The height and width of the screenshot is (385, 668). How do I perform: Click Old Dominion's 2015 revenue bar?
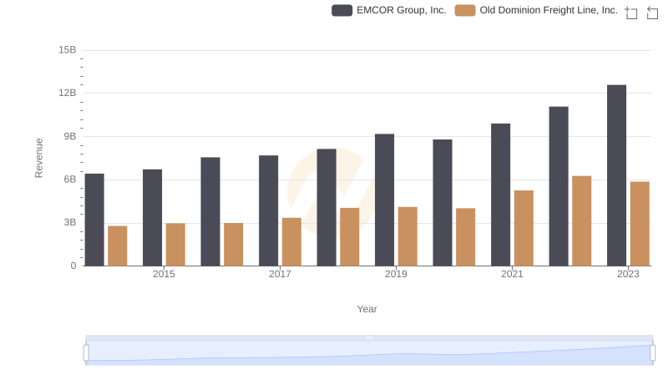click(x=175, y=245)
